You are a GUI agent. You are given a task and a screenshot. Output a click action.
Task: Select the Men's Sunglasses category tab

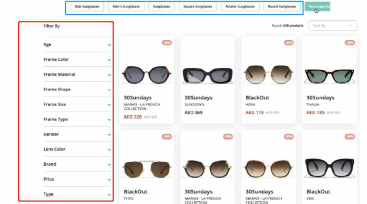point(126,6)
